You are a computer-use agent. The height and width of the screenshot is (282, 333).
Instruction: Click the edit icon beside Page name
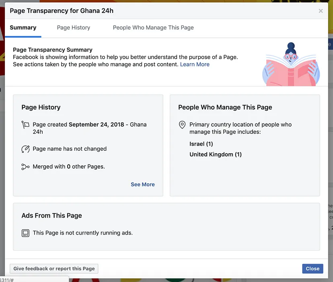(x=25, y=149)
